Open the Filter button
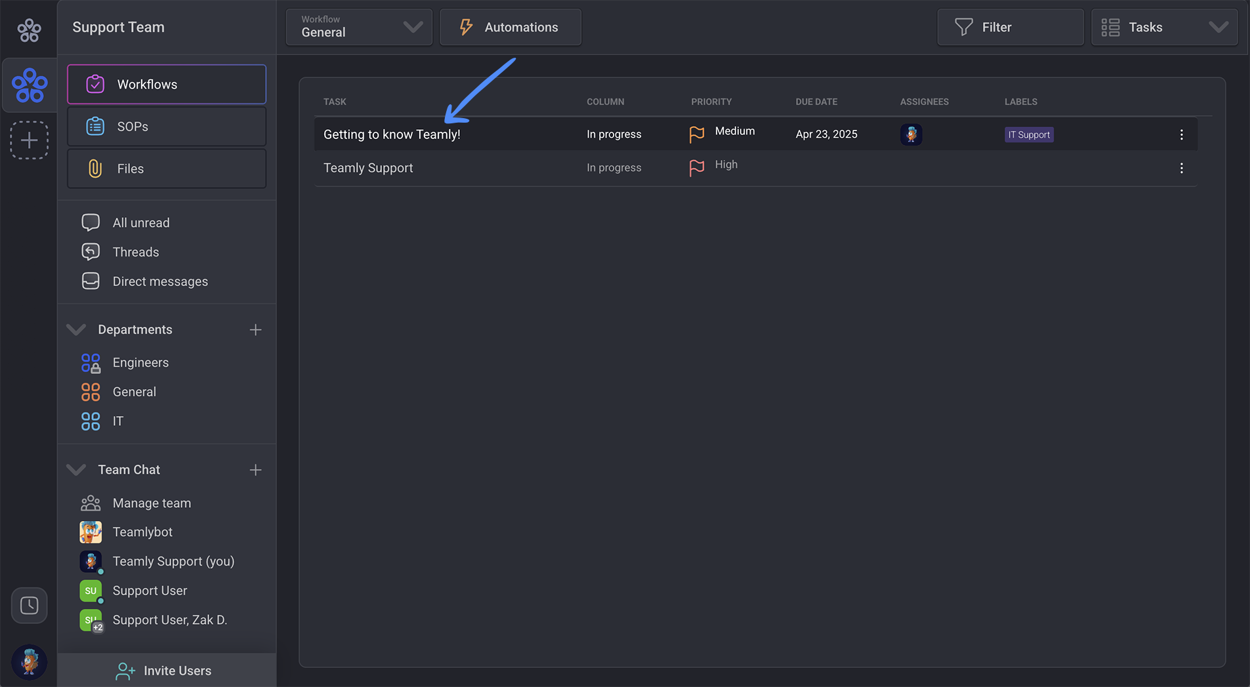This screenshot has width=1250, height=687. (1010, 27)
